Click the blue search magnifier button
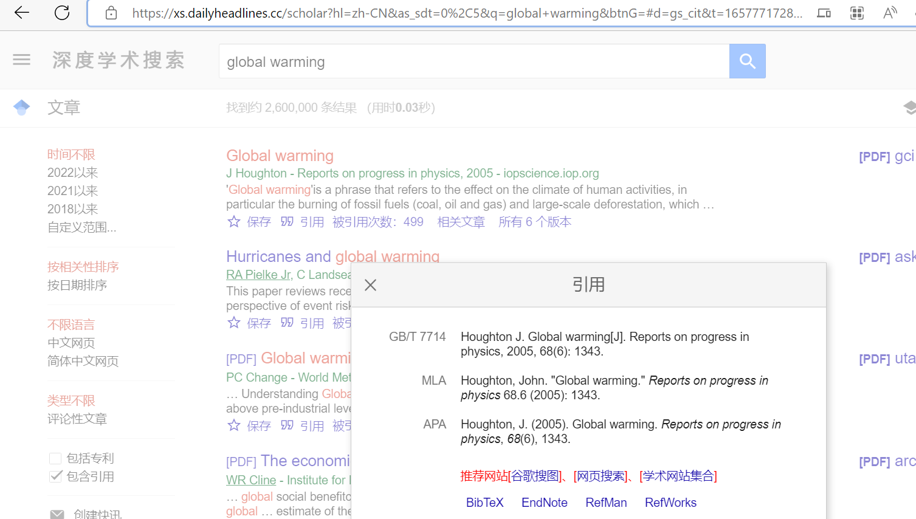 click(x=747, y=61)
